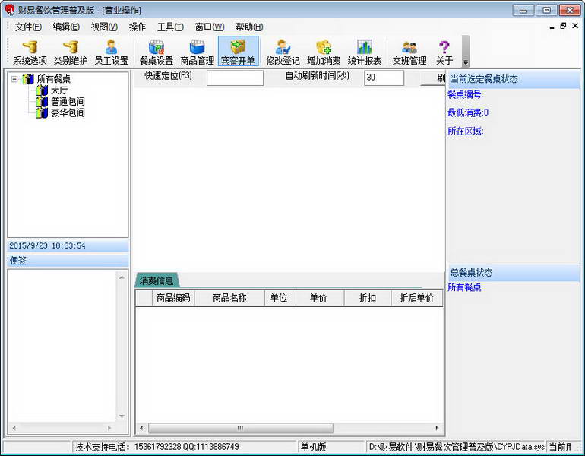Click the 餐桌编号 label

coord(466,94)
